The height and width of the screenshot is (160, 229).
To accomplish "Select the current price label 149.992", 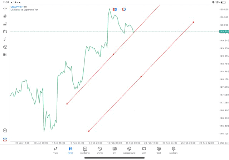I will (224, 31).
